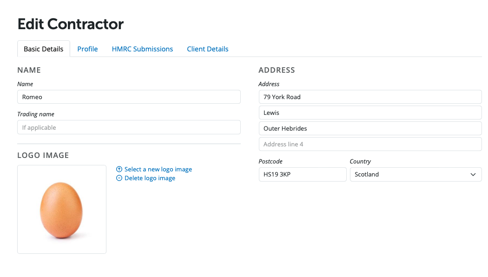Click the 'Delete logo image' link
This screenshot has height=277, width=488.
(x=150, y=178)
